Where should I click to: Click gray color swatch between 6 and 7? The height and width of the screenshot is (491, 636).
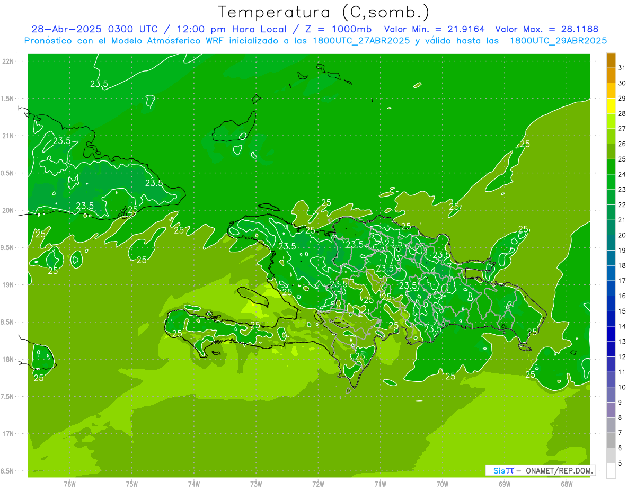coord(611,440)
